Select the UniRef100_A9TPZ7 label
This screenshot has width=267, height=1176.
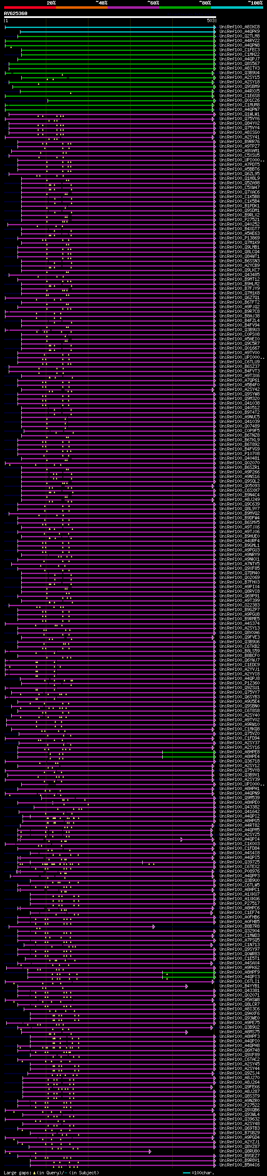pos(239,146)
